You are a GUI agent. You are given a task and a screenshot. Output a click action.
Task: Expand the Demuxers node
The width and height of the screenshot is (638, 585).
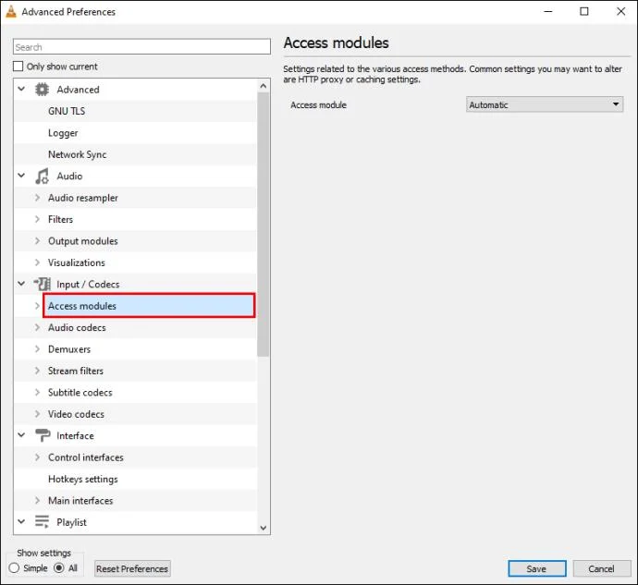point(37,349)
